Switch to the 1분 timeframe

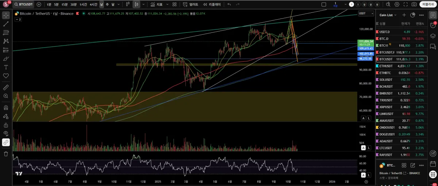pos(49,4)
